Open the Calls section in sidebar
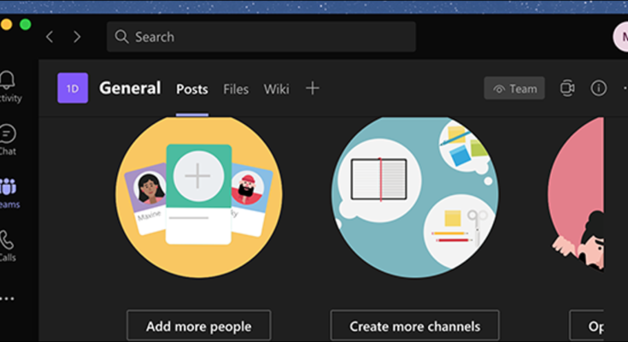Screen dimensions: 628x342 point(9,245)
